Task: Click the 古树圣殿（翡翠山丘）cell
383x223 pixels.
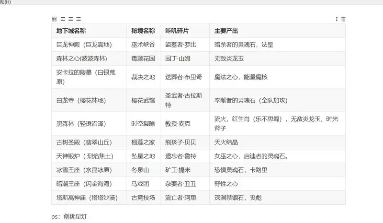Action: tap(89, 142)
